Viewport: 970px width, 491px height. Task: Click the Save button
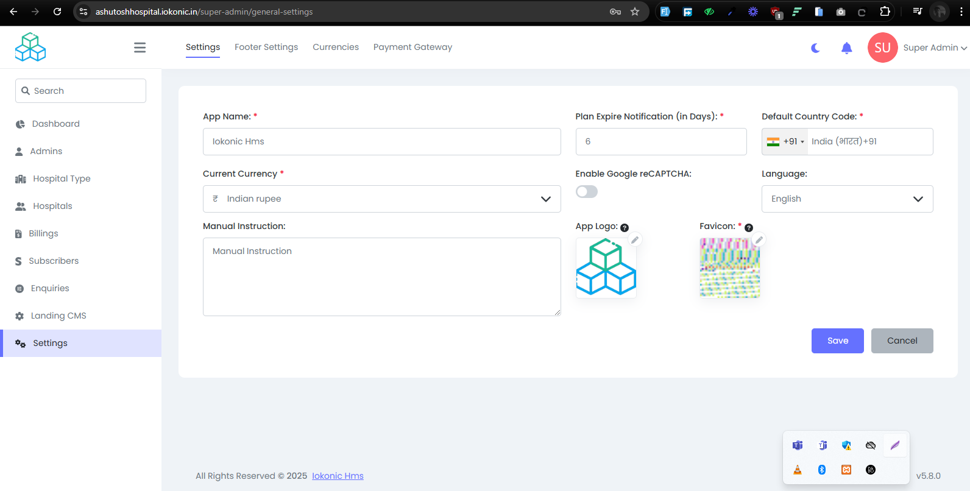(x=837, y=341)
